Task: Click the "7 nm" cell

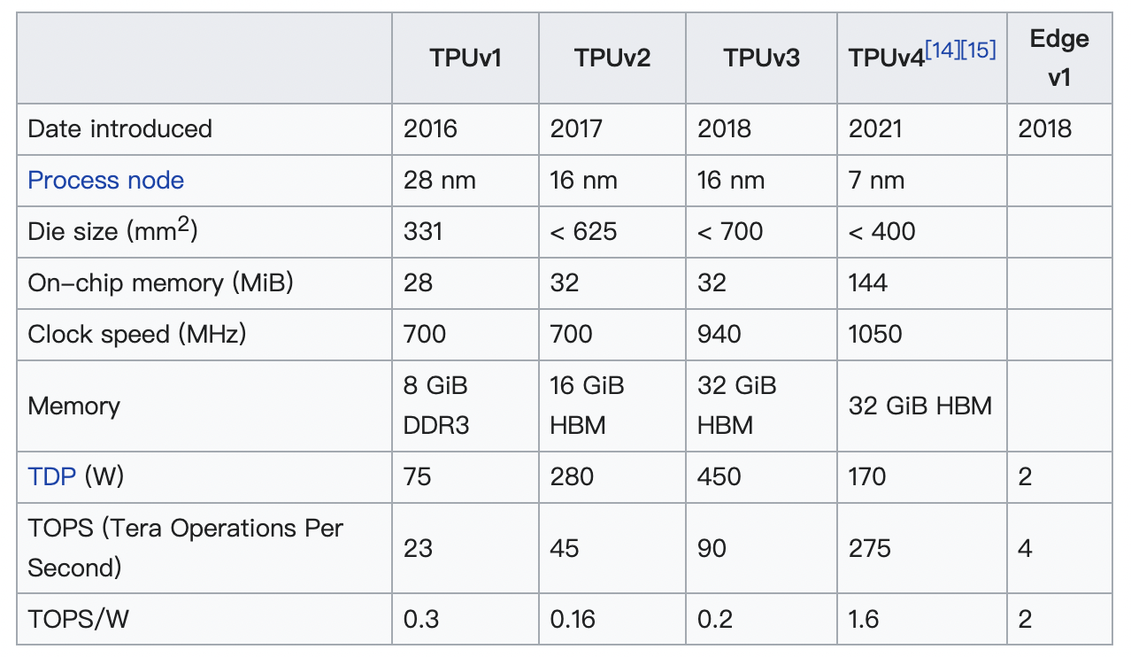Action: [x=876, y=181]
